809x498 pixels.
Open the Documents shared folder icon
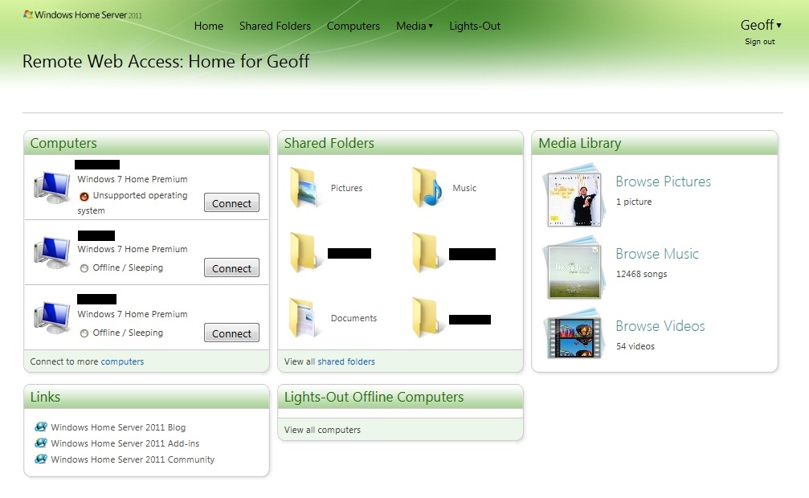304,318
